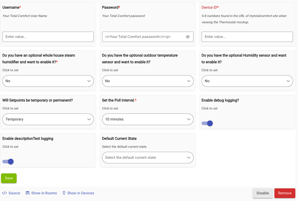Open the Poll Interval 10 minutes dropdown
298x201 pixels.
148,119
